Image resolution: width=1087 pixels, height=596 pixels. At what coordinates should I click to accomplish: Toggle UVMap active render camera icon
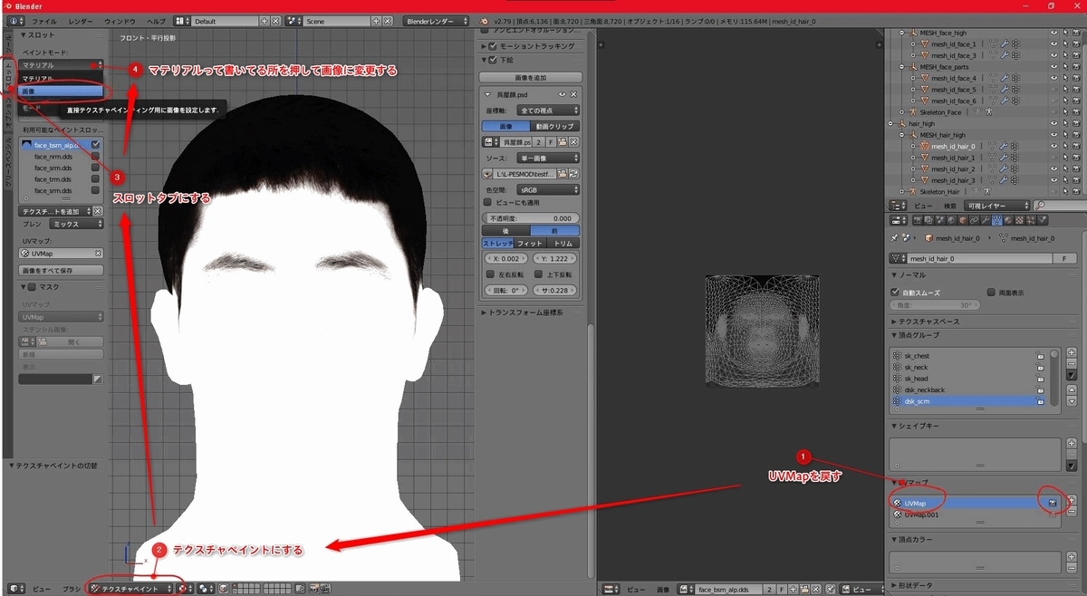1053,503
